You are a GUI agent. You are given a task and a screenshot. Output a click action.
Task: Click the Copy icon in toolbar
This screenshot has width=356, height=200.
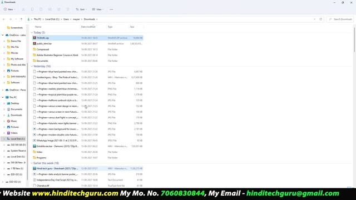[32, 9]
